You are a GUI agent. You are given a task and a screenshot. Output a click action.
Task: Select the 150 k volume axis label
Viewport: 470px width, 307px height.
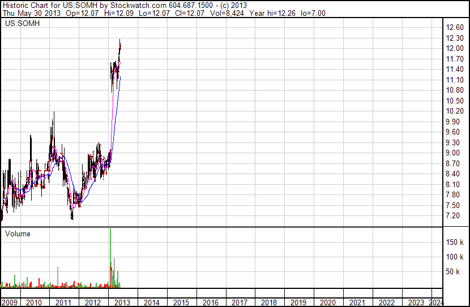(455, 243)
